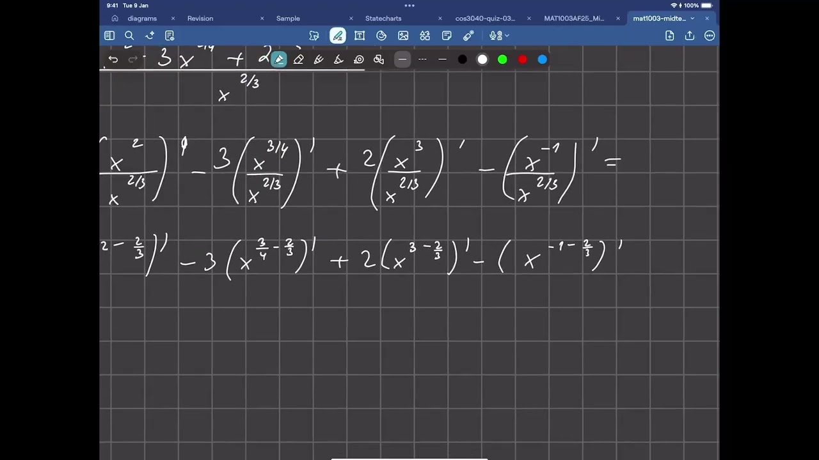The width and height of the screenshot is (819, 460).
Task: Tap the 9:41 clock in status bar
Action: pos(113,5)
